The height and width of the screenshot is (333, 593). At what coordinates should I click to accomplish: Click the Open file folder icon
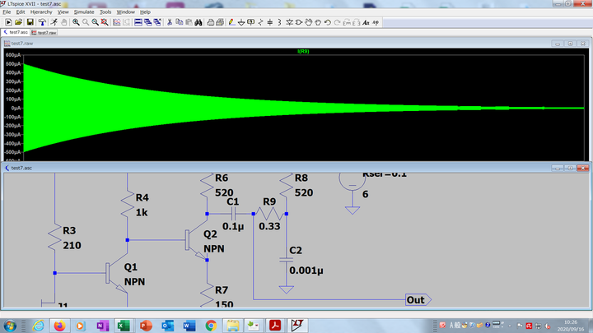[x=18, y=22]
